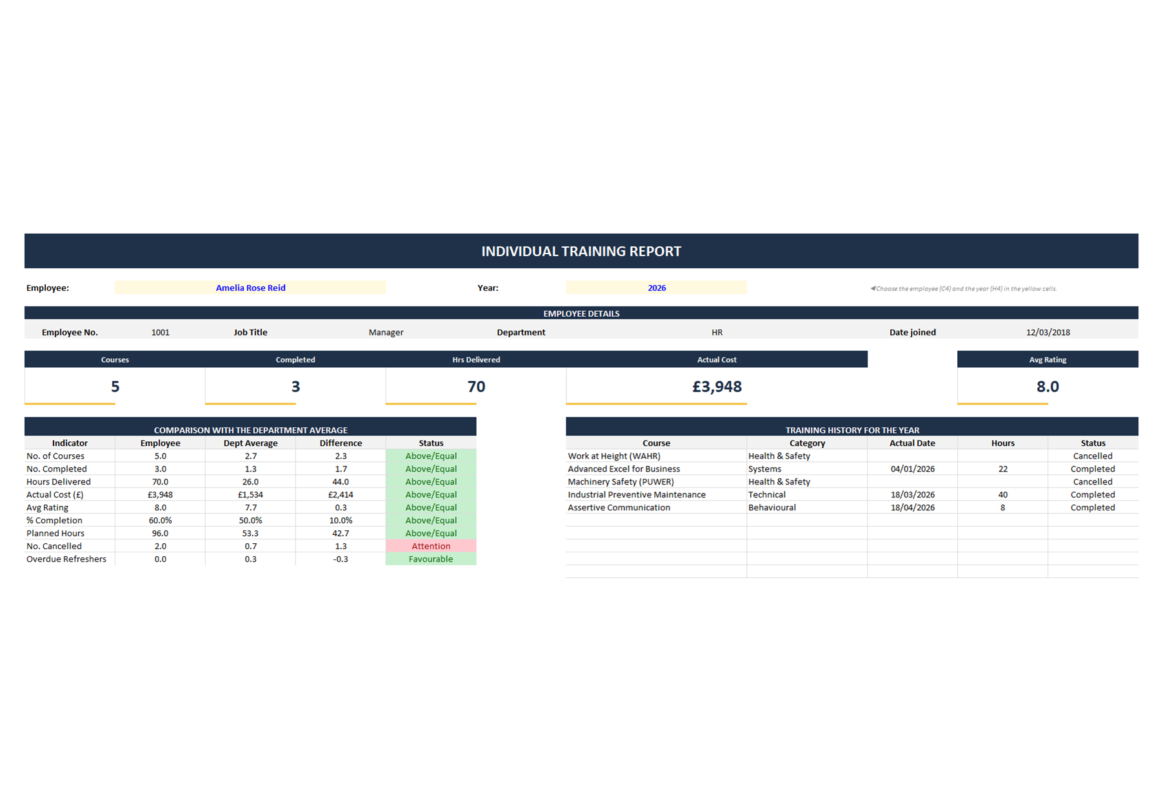Image resolution: width=1163 pixels, height=800 pixels.
Task: Click the Avg Rating card's large 8.0 figure
Action: 1048,386
